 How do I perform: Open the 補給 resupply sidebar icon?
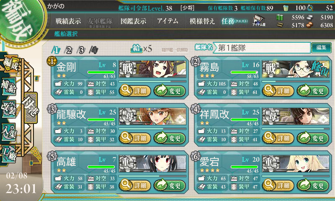pyautogui.click(x=8, y=86)
